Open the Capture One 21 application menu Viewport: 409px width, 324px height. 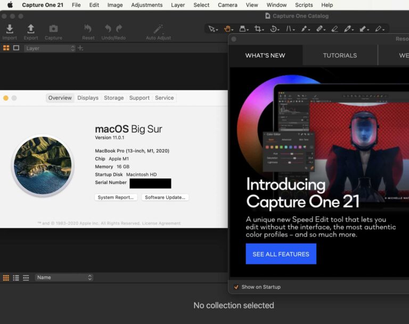(x=43, y=5)
